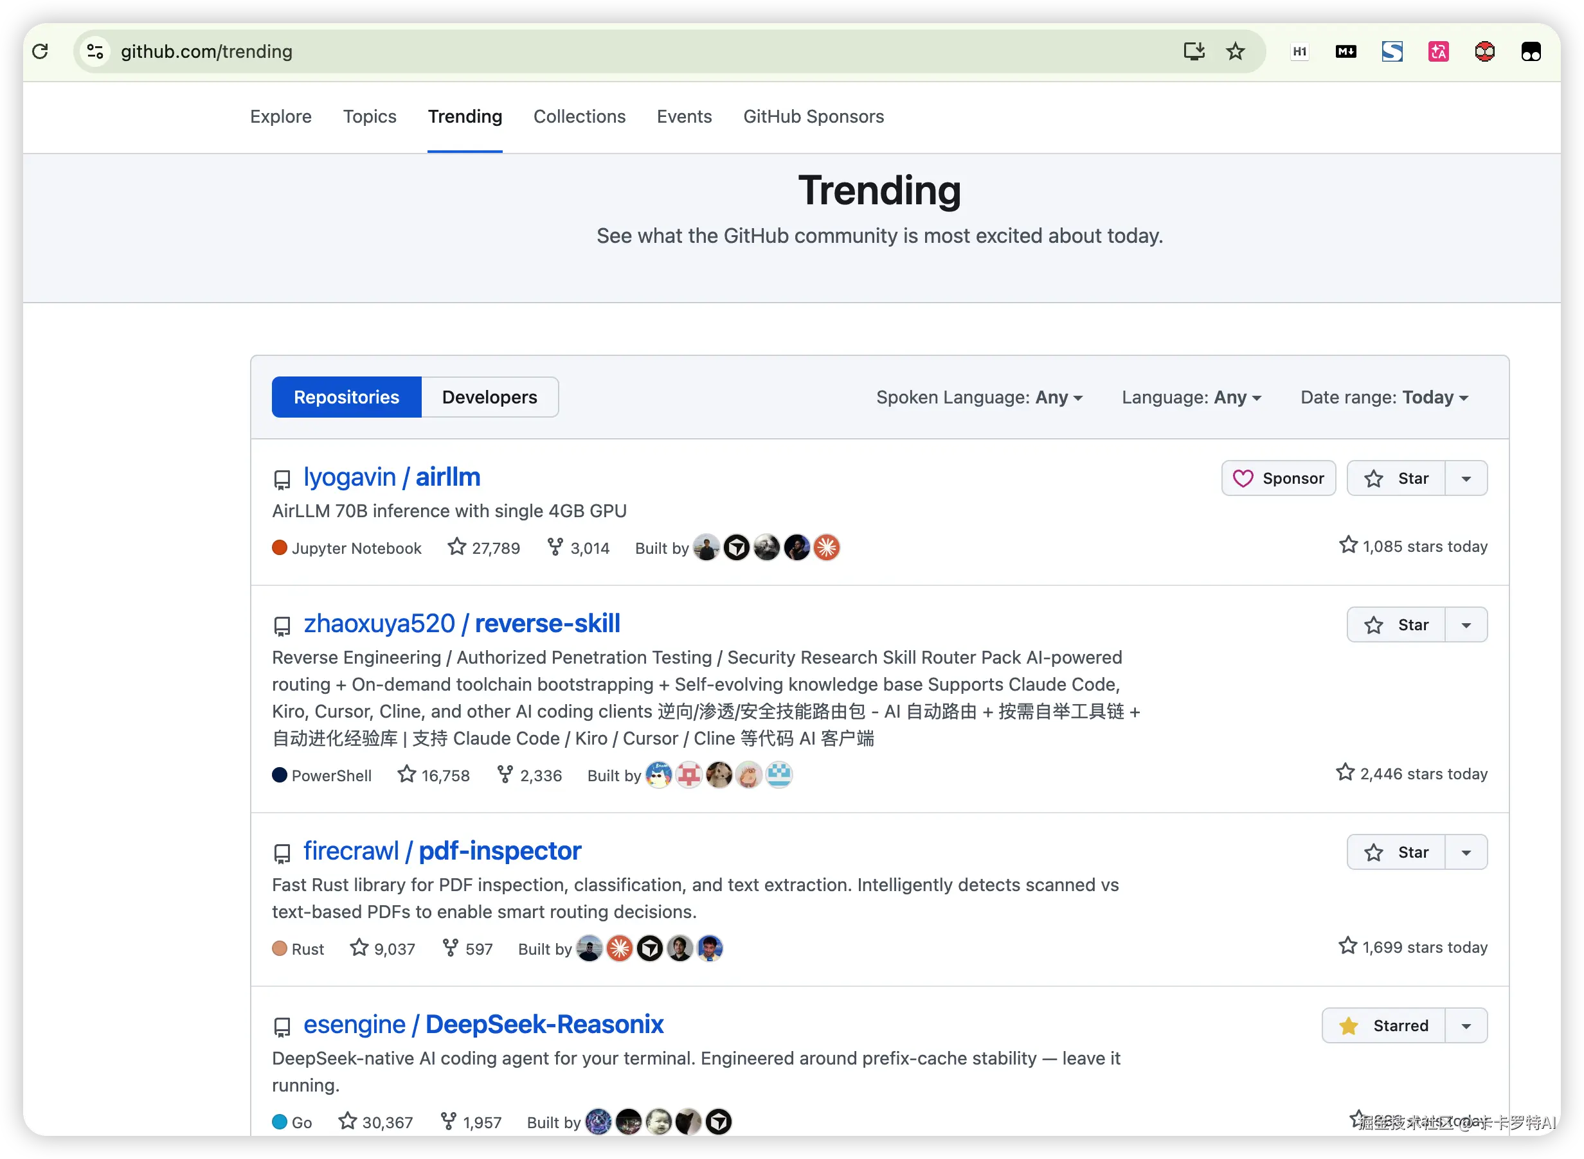This screenshot has width=1584, height=1159.
Task: Star the firecrawl / pdf-inspector repository
Action: coord(1396,852)
